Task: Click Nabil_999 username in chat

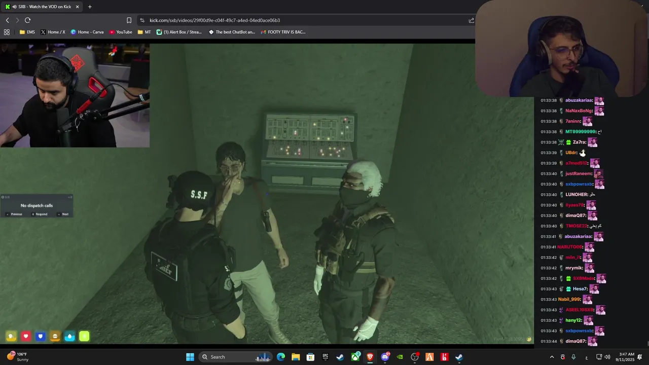Action: tap(569, 299)
